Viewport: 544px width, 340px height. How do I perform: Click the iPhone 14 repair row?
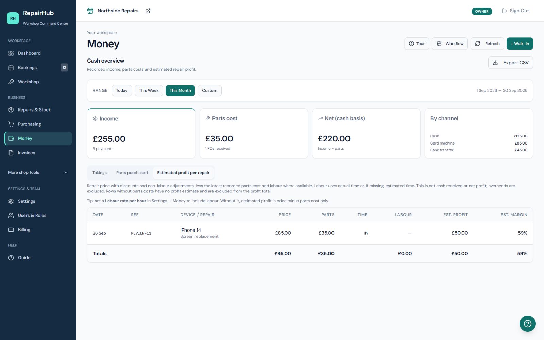(310, 233)
